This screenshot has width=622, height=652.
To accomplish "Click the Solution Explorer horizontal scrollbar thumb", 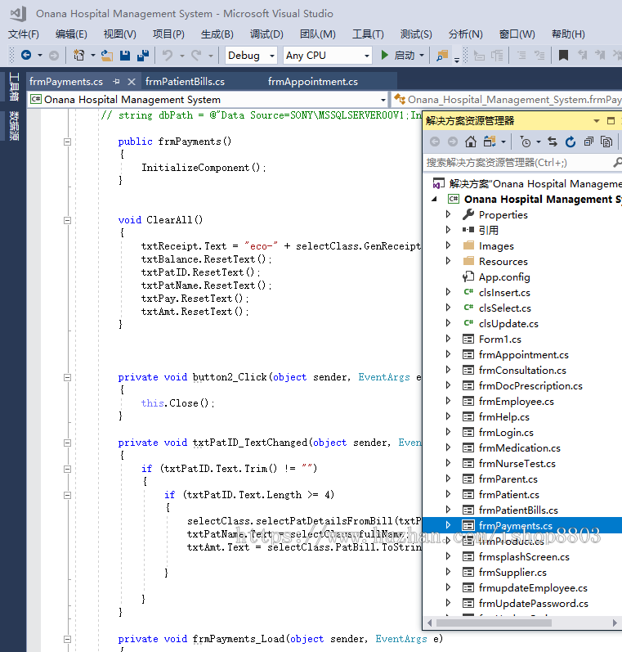I will click(494, 623).
